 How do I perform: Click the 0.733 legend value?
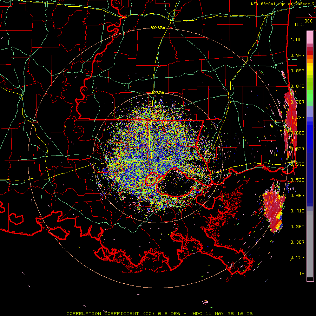pyautogui.click(x=297, y=117)
